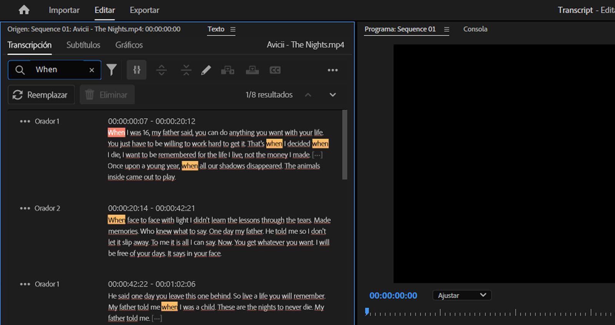Image resolution: width=615 pixels, height=325 pixels.
Task: Click the word "lessons" in the Orador 2 segment
Action: [249, 220]
